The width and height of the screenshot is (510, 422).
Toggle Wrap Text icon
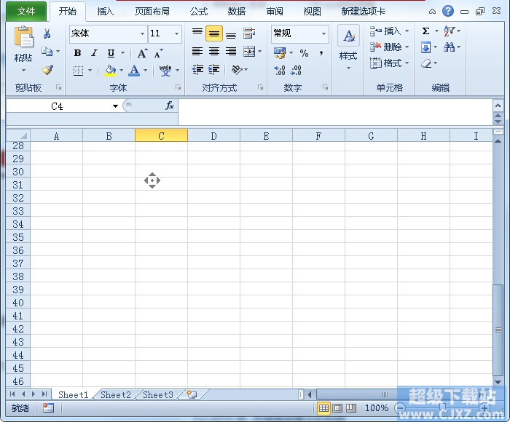click(249, 33)
